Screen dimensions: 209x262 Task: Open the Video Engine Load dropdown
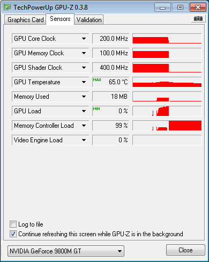coord(84,140)
